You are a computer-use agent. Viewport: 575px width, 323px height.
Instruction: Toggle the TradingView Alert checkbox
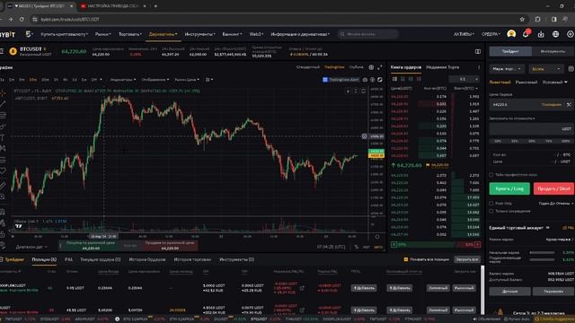click(x=325, y=80)
